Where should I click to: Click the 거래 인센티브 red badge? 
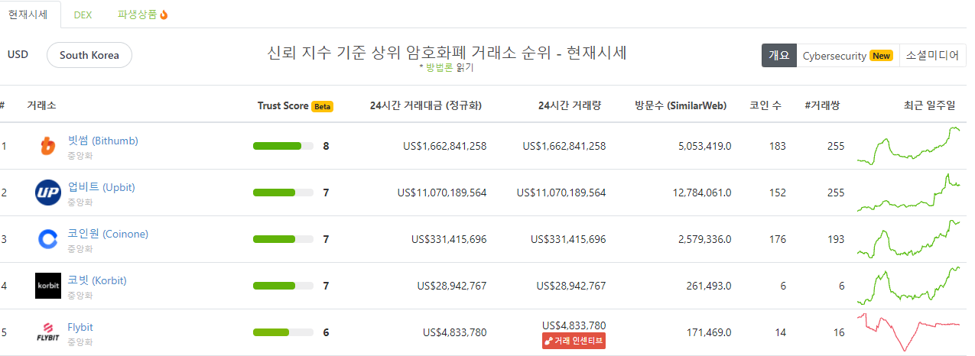click(x=574, y=341)
